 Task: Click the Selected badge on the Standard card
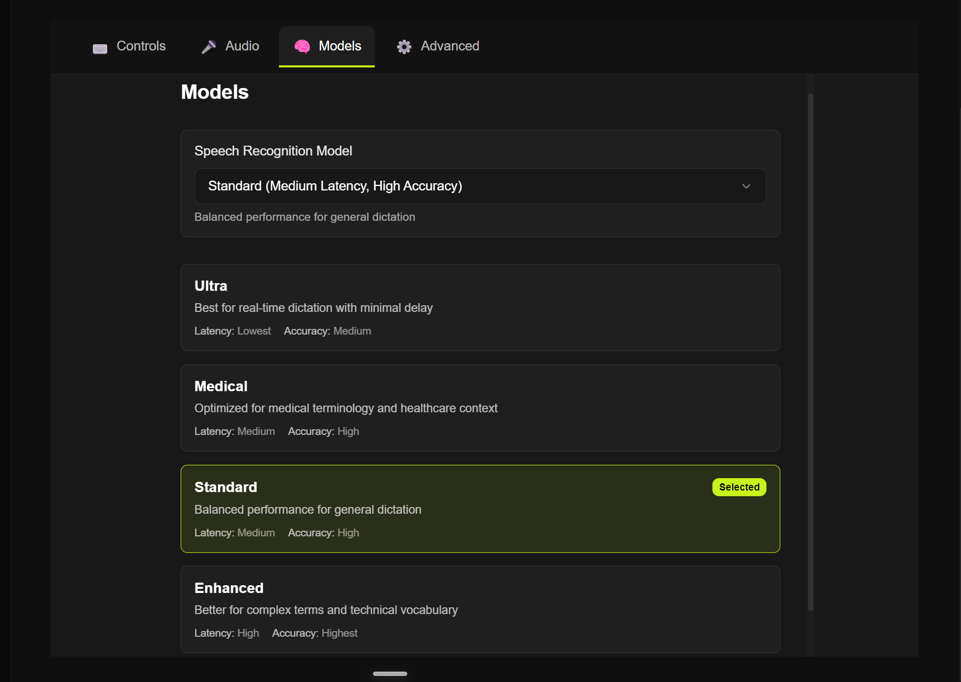[x=739, y=487]
